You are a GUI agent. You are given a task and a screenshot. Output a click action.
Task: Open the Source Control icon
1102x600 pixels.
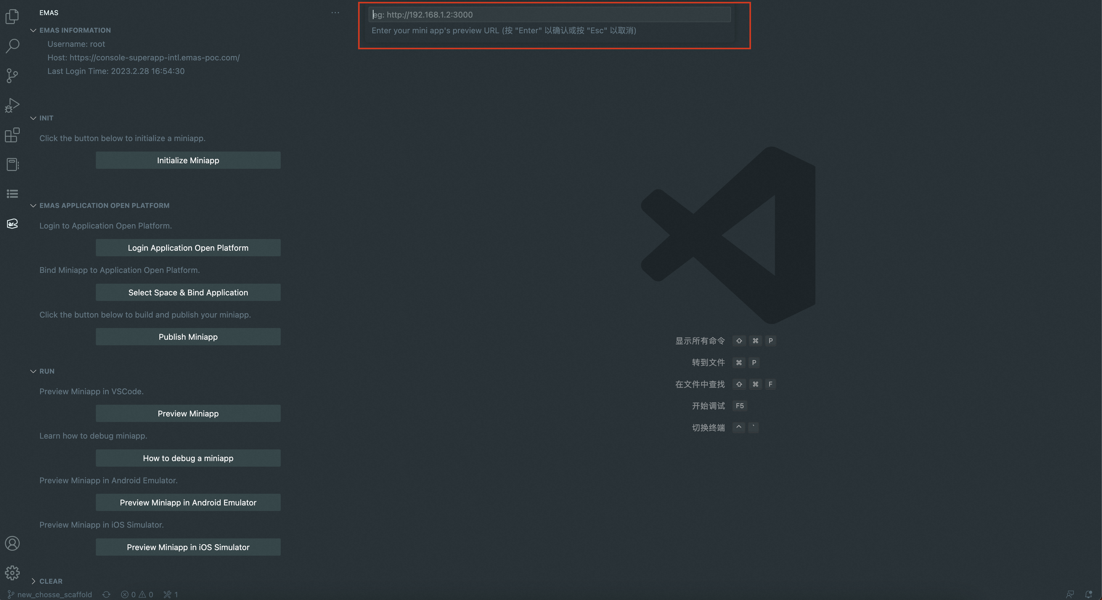[x=12, y=76]
